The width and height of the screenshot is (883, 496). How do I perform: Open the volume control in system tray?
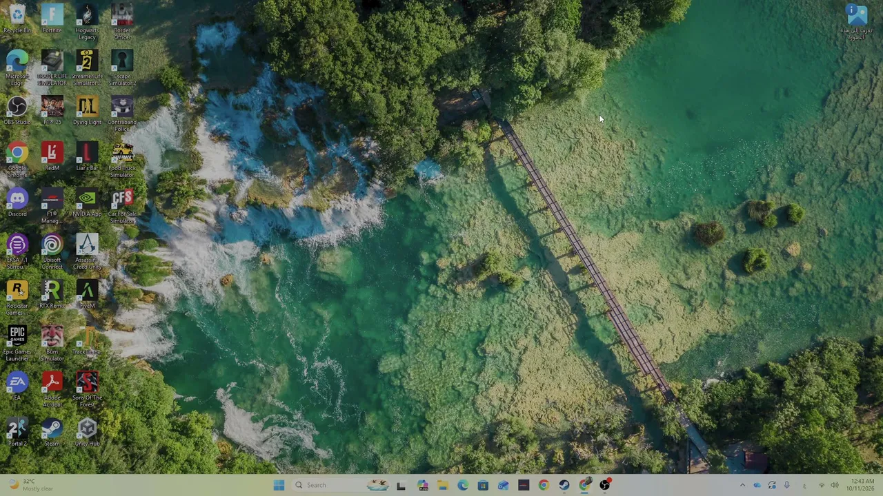(x=835, y=485)
